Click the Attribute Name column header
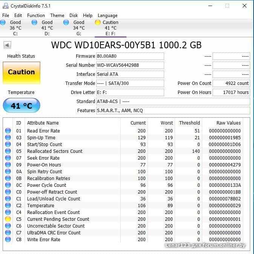 pos(43,123)
